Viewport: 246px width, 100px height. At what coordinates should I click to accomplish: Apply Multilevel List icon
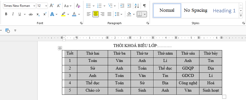[x=110, y=6]
